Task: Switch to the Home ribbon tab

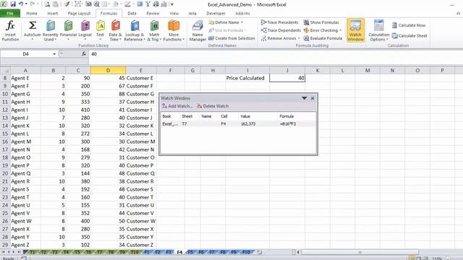Action: point(32,13)
